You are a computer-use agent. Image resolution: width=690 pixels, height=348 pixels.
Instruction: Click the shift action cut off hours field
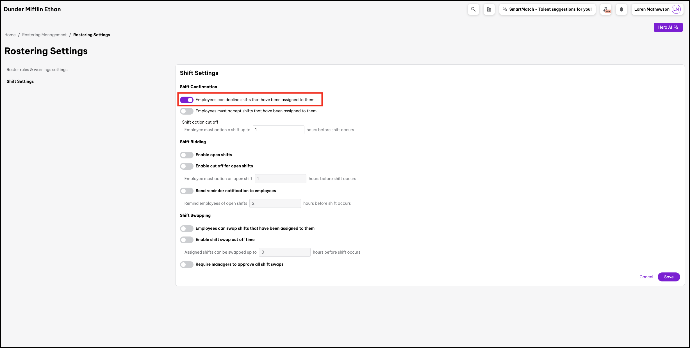278,130
